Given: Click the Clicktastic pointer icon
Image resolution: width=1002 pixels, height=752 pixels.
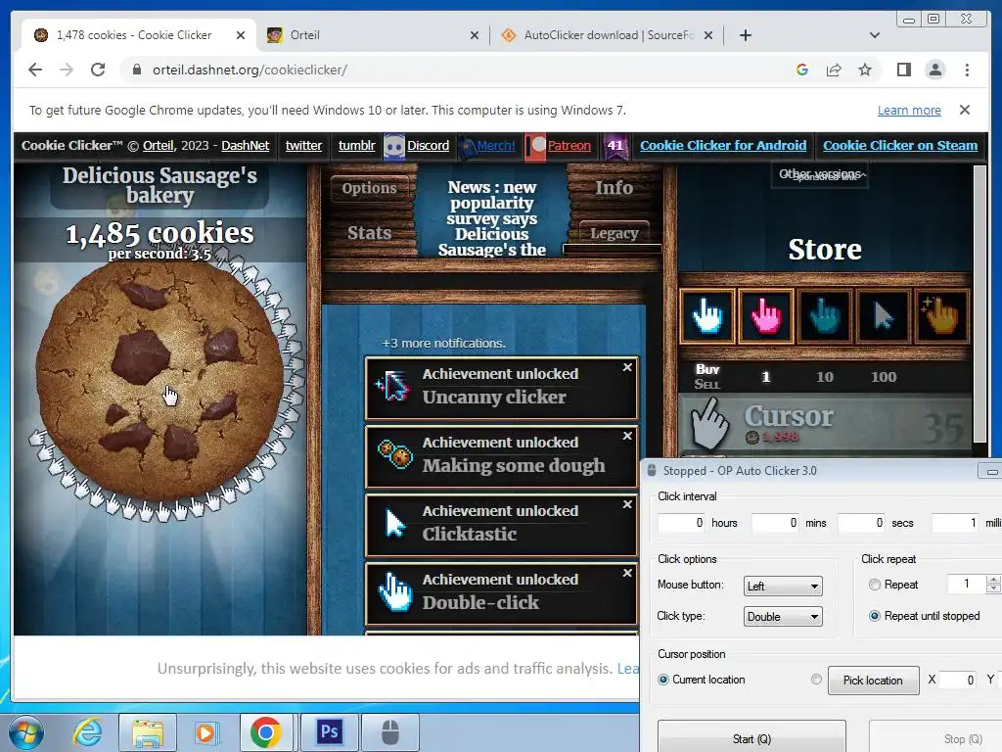Looking at the screenshot, I should (x=393, y=523).
